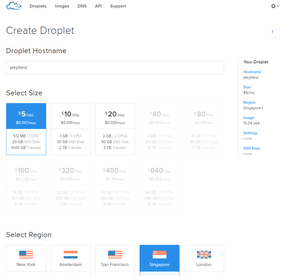Choose the $5/mo droplet size
Screen dimensions: 288x276
click(26, 129)
